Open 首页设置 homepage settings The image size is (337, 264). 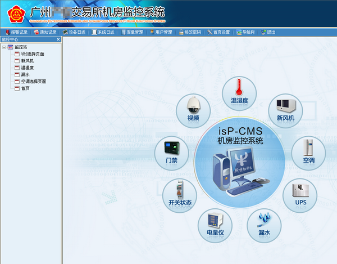tap(219, 32)
